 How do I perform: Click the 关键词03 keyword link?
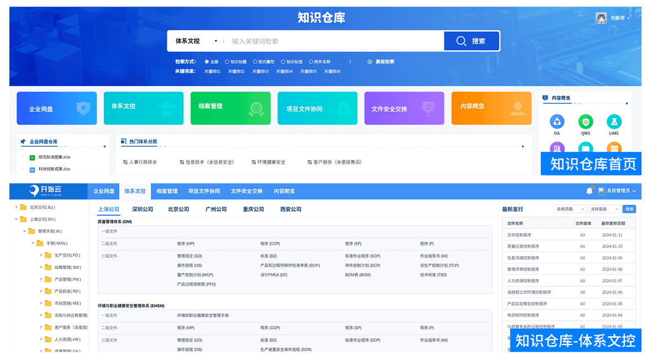click(x=260, y=71)
